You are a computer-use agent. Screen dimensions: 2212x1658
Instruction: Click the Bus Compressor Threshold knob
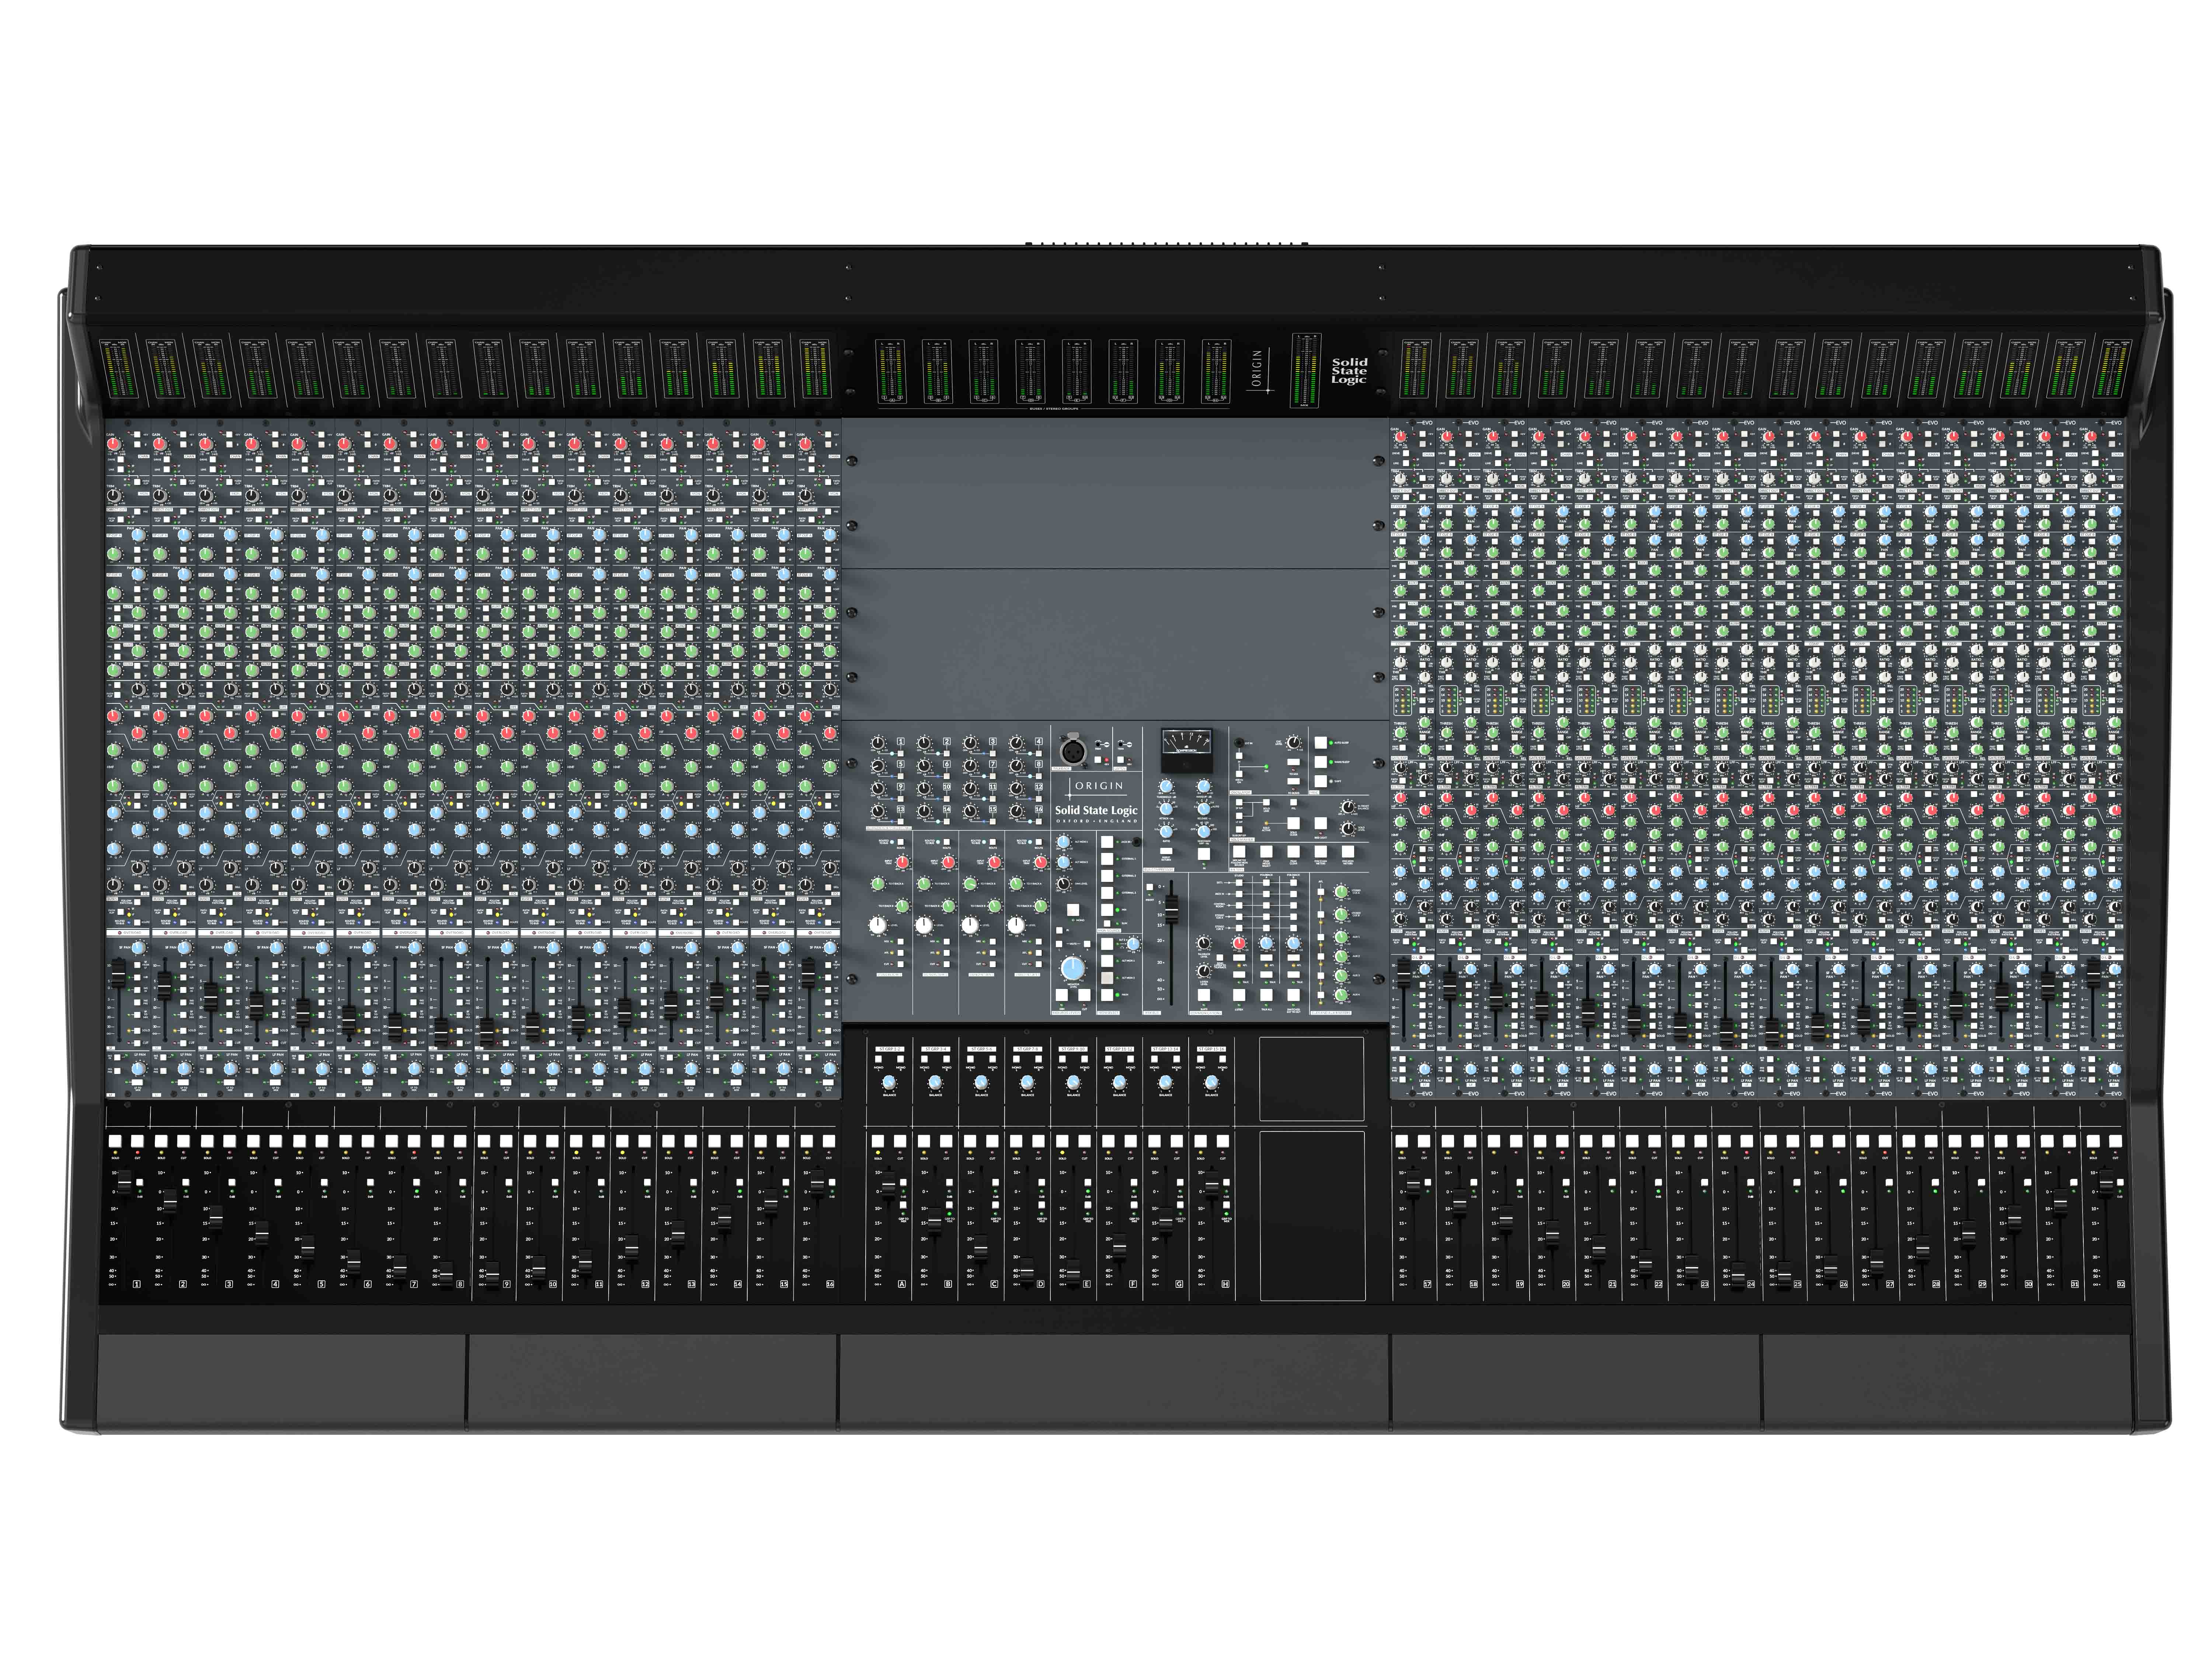pos(1166,787)
